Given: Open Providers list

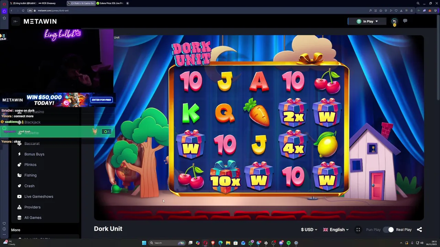Looking at the screenshot, I should pyautogui.click(x=32, y=207).
